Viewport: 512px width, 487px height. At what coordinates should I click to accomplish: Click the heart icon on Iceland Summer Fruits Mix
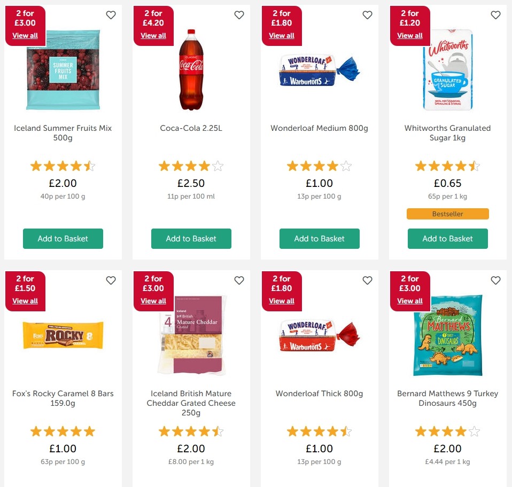click(111, 15)
